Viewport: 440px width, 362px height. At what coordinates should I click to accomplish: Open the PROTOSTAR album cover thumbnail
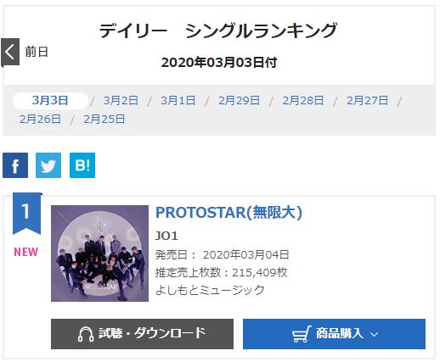point(99,253)
